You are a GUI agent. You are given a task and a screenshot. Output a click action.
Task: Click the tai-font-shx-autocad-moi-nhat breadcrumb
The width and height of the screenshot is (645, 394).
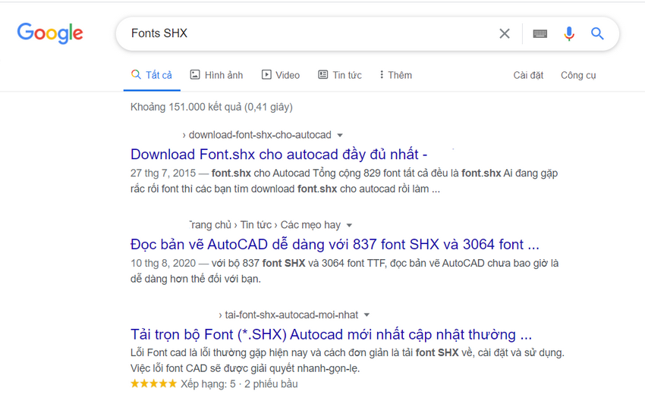pos(291,315)
